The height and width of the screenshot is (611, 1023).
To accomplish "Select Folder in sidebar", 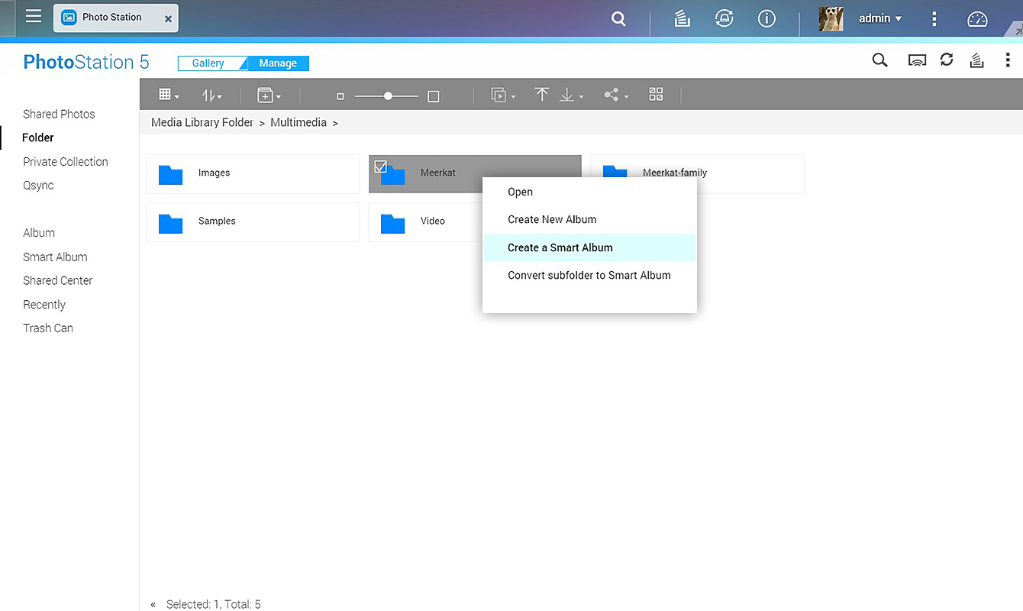I will 38,137.
